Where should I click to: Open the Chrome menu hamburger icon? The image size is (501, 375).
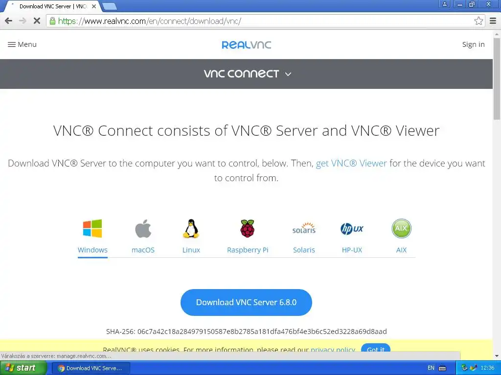pyautogui.click(x=493, y=21)
